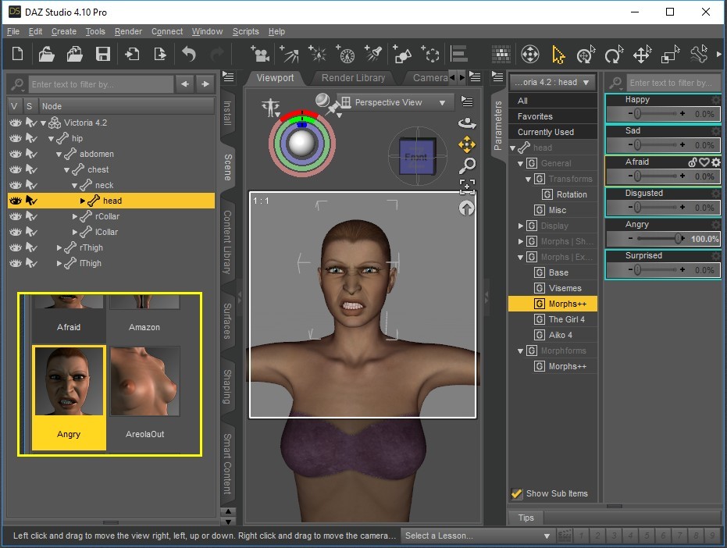Click the Import file icon
This screenshot has height=548, width=727.
132,54
